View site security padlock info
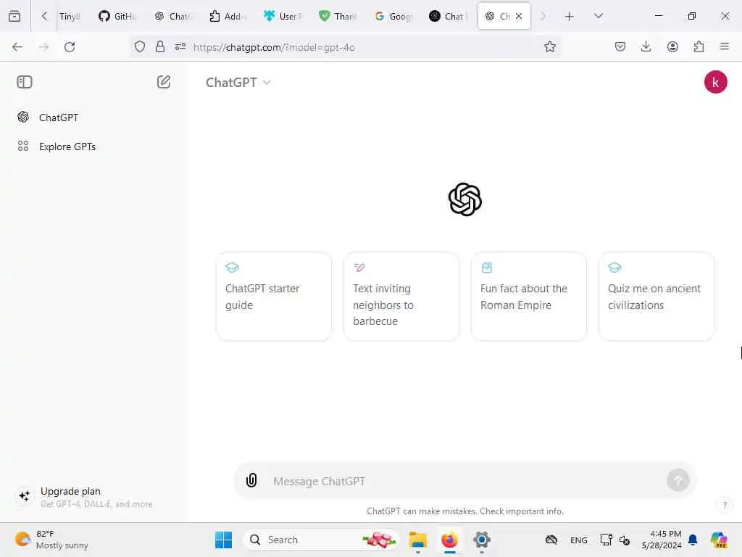 click(x=160, y=46)
